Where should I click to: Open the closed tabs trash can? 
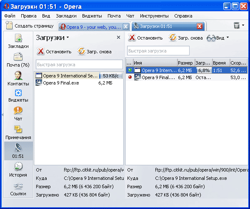coord(237,25)
